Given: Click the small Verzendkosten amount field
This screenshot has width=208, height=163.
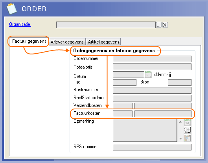Looking at the screenshot, I should tap(123, 106).
